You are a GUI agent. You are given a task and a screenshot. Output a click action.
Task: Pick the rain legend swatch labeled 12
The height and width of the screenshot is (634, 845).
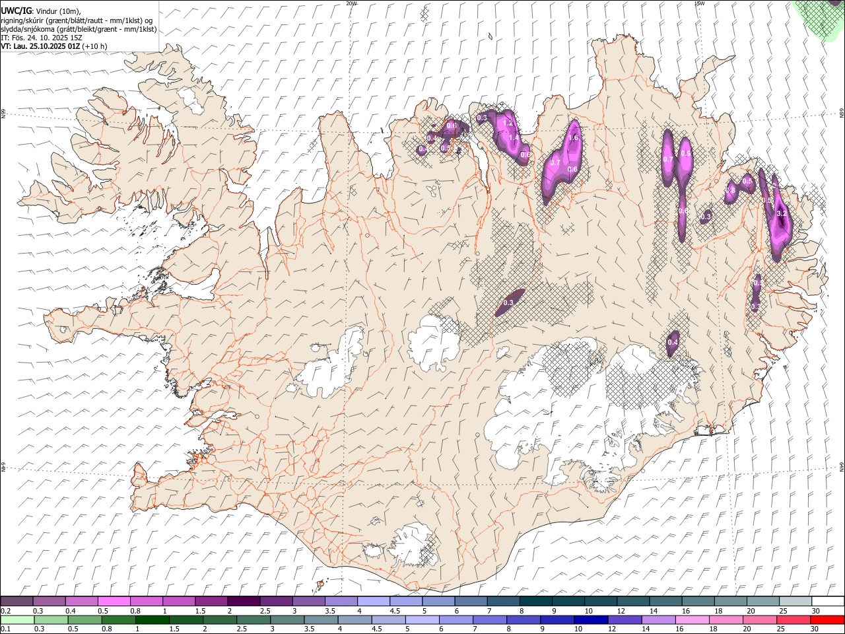(x=624, y=619)
